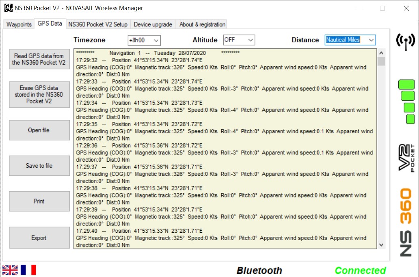The image size is (419, 277).
Task: Open the About & registration tab
Action: click(x=202, y=24)
